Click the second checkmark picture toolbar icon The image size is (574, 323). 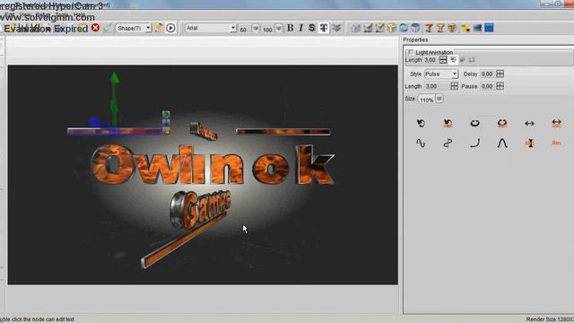[368, 28]
